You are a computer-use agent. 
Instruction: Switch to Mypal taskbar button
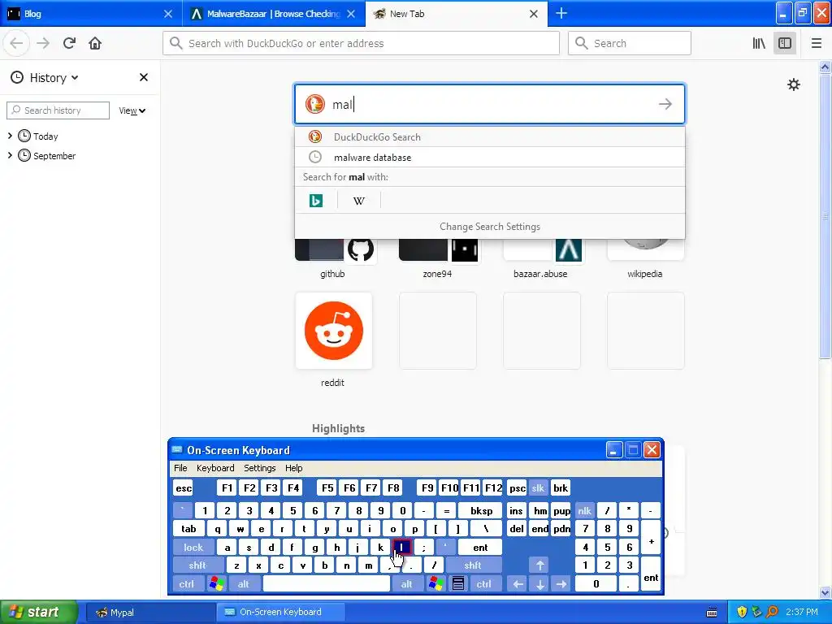point(149,612)
